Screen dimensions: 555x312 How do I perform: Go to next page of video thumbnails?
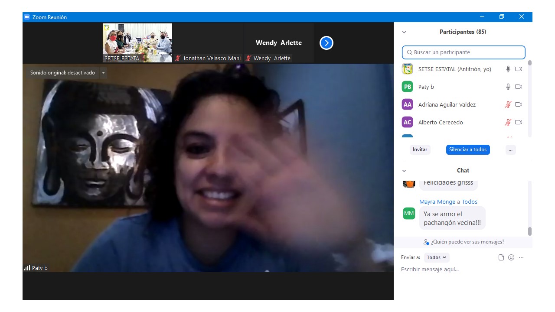click(326, 43)
